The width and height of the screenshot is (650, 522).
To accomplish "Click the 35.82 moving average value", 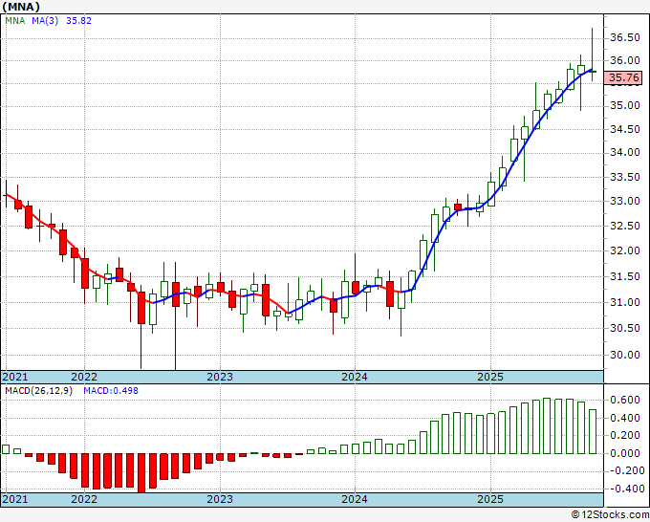I will coord(78,20).
